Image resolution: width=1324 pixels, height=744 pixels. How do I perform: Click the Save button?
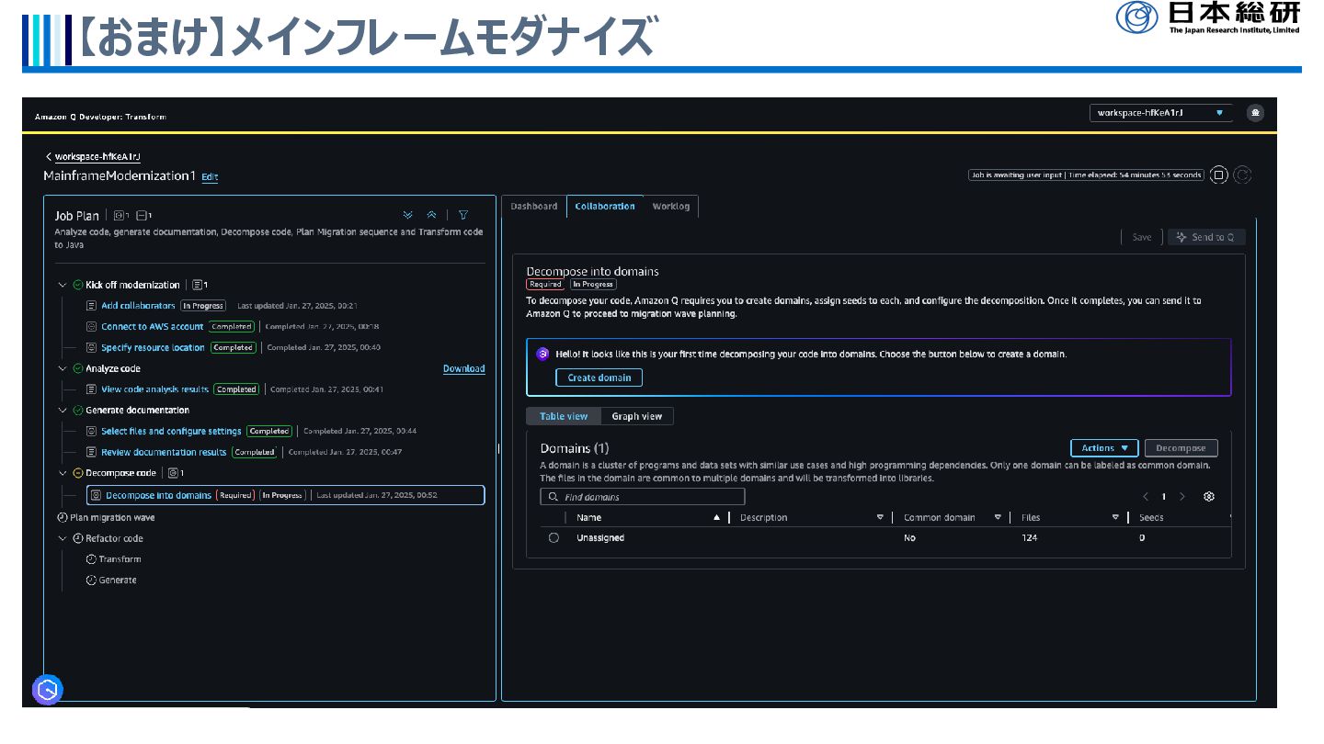click(x=1142, y=237)
